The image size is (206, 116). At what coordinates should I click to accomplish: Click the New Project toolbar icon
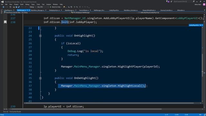click(x=10, y=7)
